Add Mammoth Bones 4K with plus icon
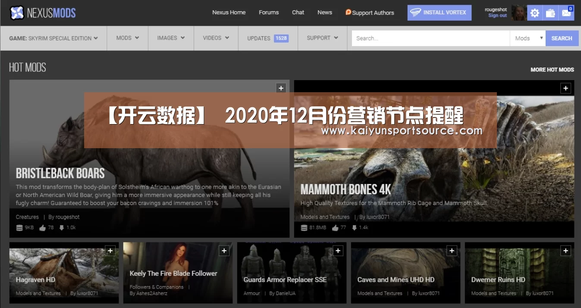Image resolution: width=581 pixels, height=308 pixels. [x=565, y=88]
